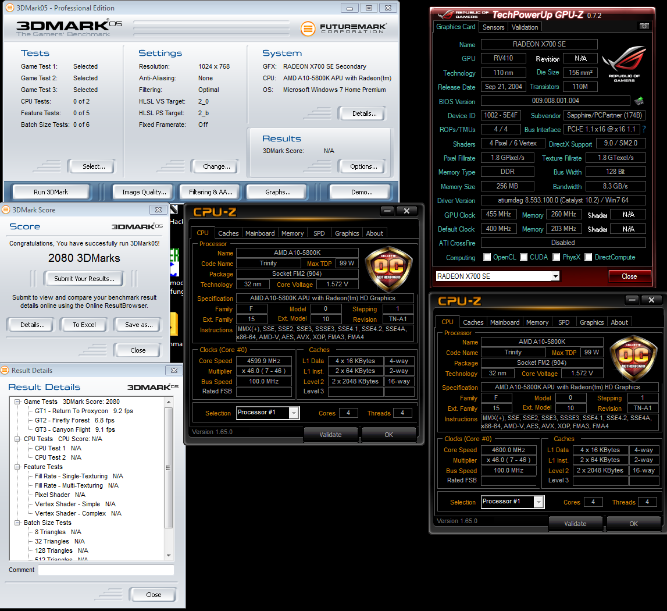This screenshot has height=611, width=667.
Task: Open Caches tab in middle CPU-Z
Action: pos(229,233)
